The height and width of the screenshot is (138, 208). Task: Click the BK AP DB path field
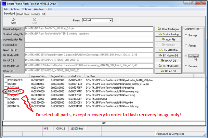pyautogui.click(x=89, y=60)
